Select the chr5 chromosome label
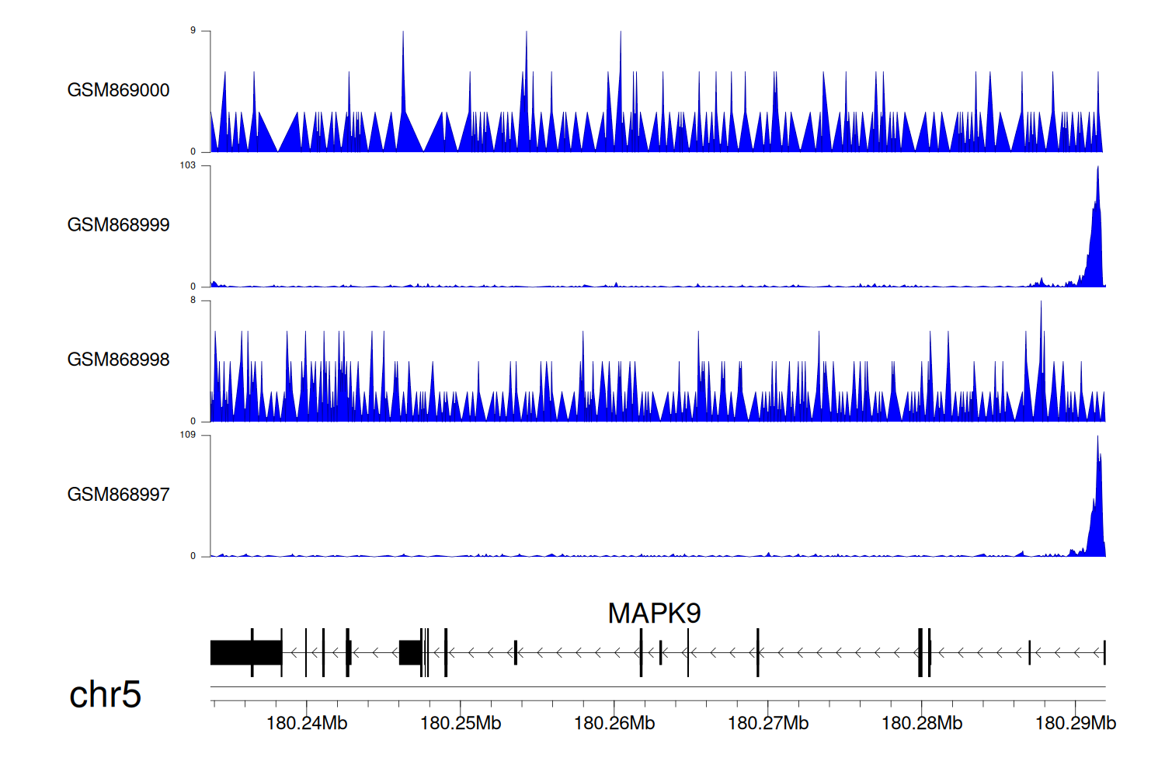Image resolution: width=1165 pixels, height=761 pixels. 105,694
